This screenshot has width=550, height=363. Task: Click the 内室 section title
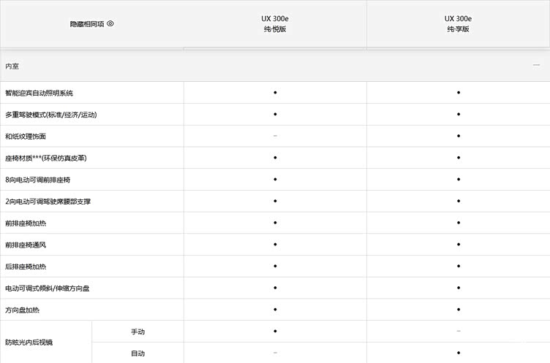(x=12, y=66)
